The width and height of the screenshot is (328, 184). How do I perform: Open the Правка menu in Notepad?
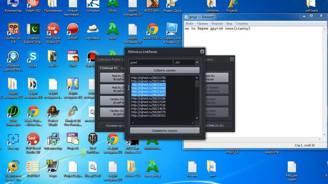pyautogui.click(x=202, y=24)
